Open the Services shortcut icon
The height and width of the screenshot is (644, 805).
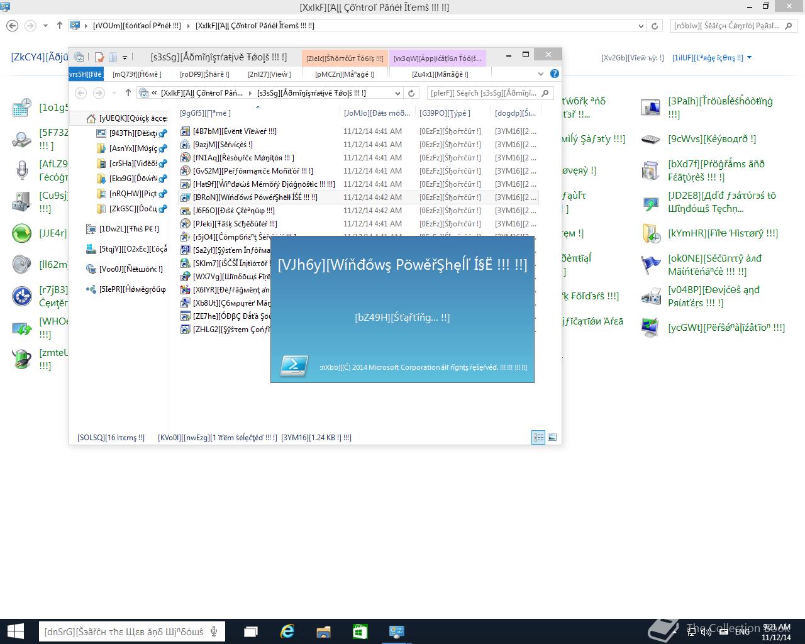[186, 145]
